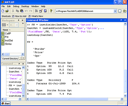
Task: Click the Command Window horizontal scrollbar thumb
Action: pyautogui.click(x=69, y=99)
